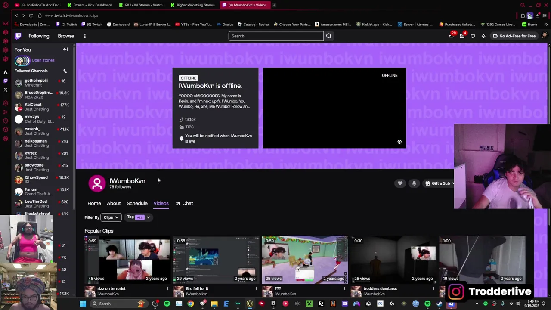Viewport: 551px width, 310px height.
Task: Click the Get Bits diamond icon
Action: (x=483, y=36)
